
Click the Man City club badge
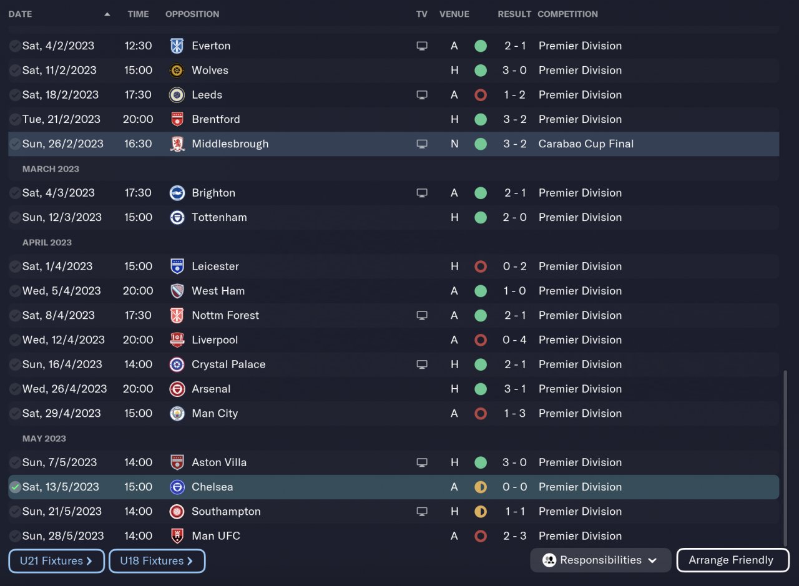pyautogui.click(x=177, y=413)
